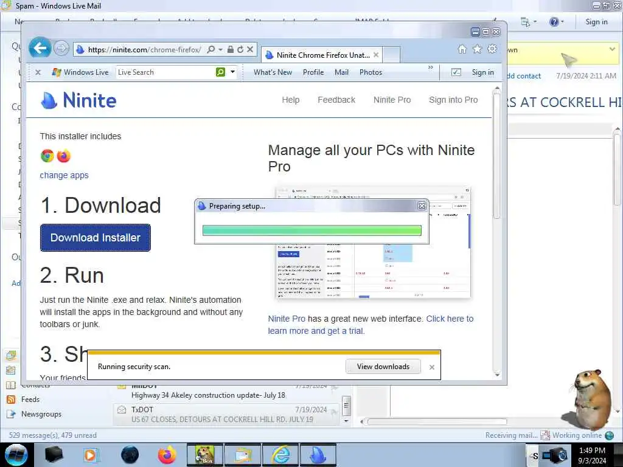Screen dimensions: 623x467
Task: Go back with the IE back arrow
Action: coord(40,48)
